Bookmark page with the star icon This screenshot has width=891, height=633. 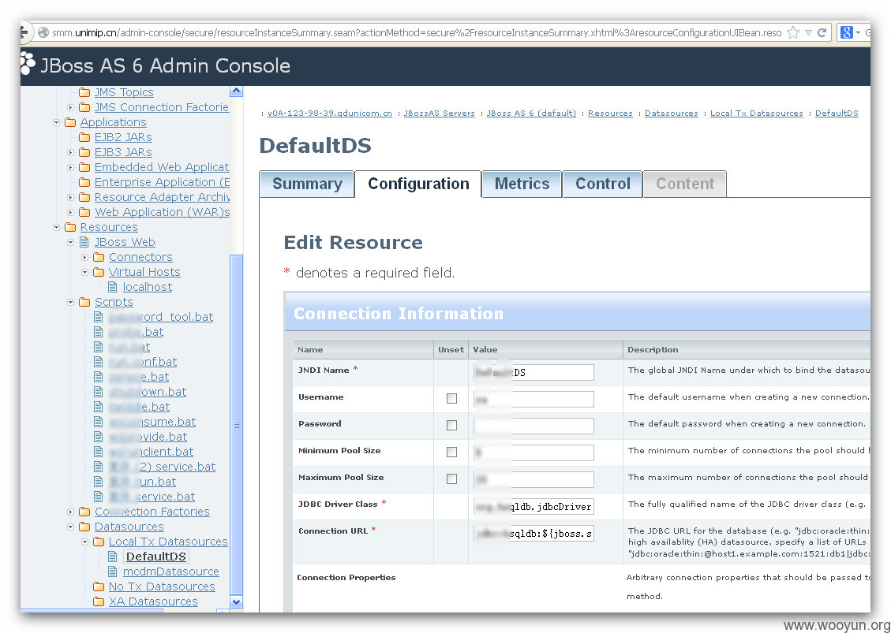[793, 33]
